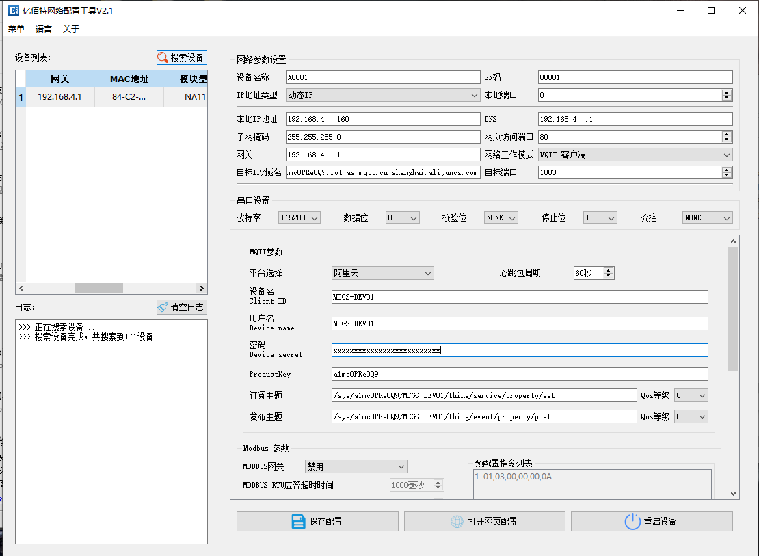Open the MODBUS gateway dropdown
The width and height of the screenshot is (759, 556).
(356, 466)
